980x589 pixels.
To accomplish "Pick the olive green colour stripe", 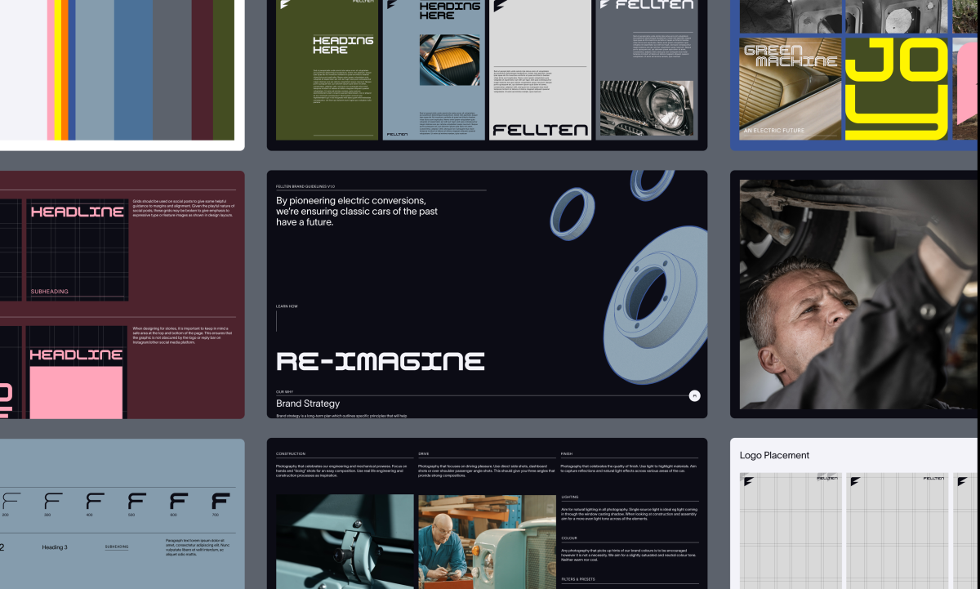I will click(224, 69).
